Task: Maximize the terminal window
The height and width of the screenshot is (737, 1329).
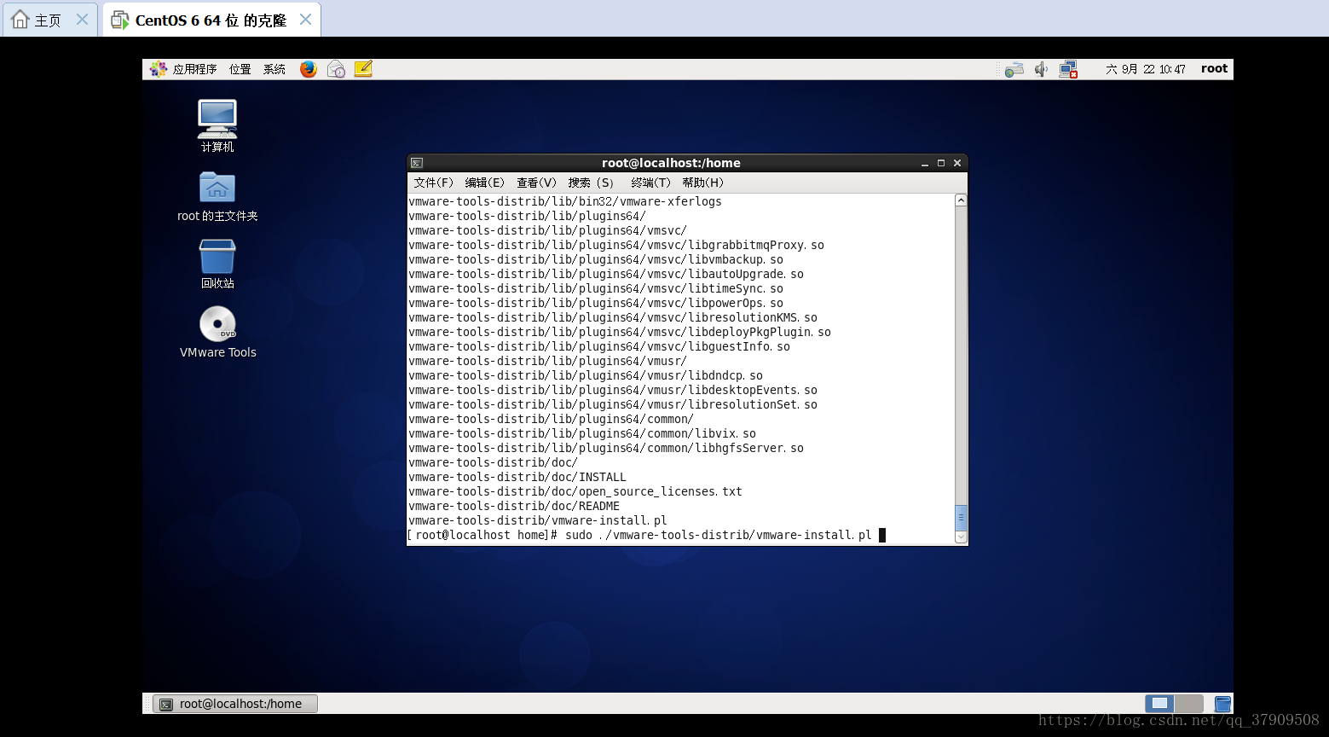Action: tap(941, 163)
